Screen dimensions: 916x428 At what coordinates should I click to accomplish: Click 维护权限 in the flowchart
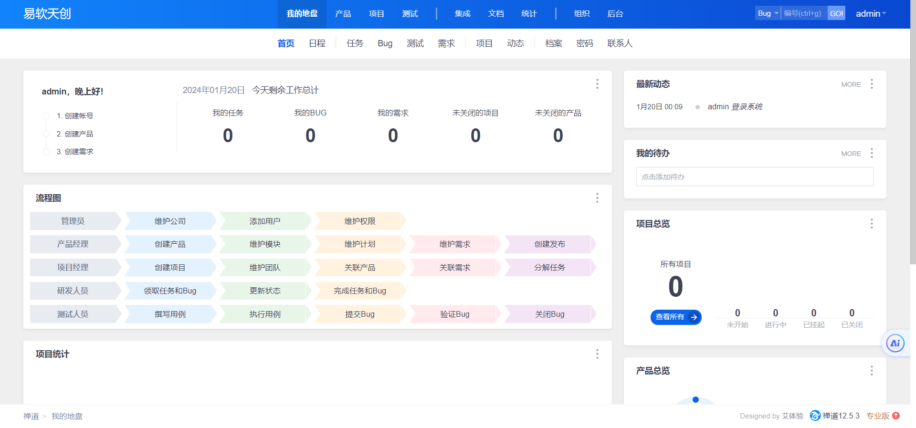pos(360,221)
